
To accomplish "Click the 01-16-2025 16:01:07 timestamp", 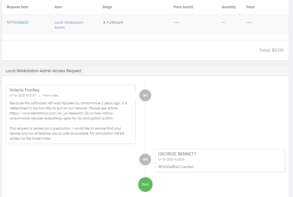I will [x=23, y=96].
